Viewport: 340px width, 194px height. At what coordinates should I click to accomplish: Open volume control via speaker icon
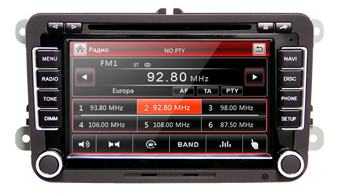[84, 144]
